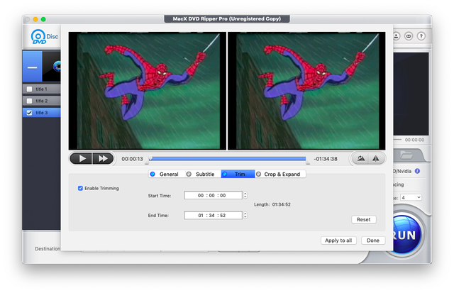Screen dimensions: 454x293
Task: Click the End Time stepper arrows
Action: (245, 215)
